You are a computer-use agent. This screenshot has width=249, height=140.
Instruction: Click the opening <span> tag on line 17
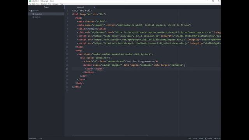tap(89, 69)
